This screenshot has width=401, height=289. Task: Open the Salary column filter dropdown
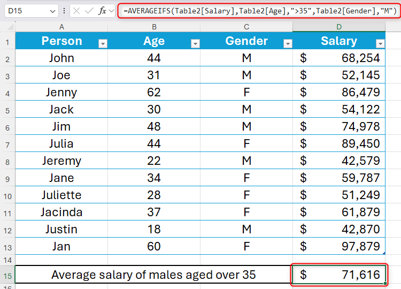point(380,44)
